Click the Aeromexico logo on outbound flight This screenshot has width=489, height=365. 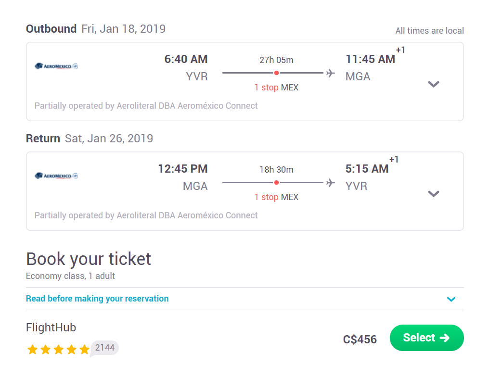tap(56, 66)
